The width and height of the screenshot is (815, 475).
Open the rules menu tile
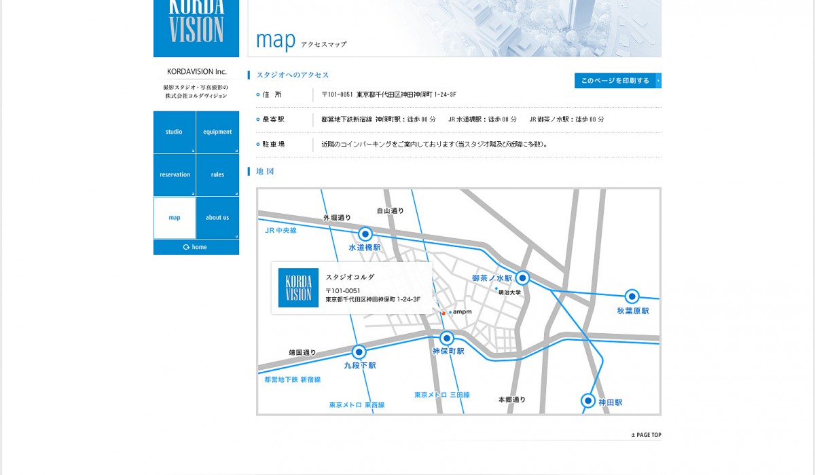coord(218,174)
